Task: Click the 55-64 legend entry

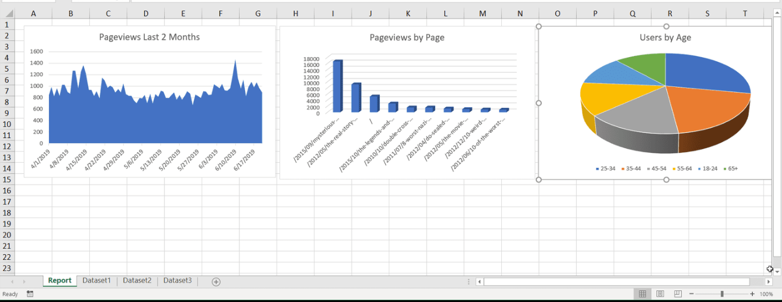Action: click(x=682, y=168)
